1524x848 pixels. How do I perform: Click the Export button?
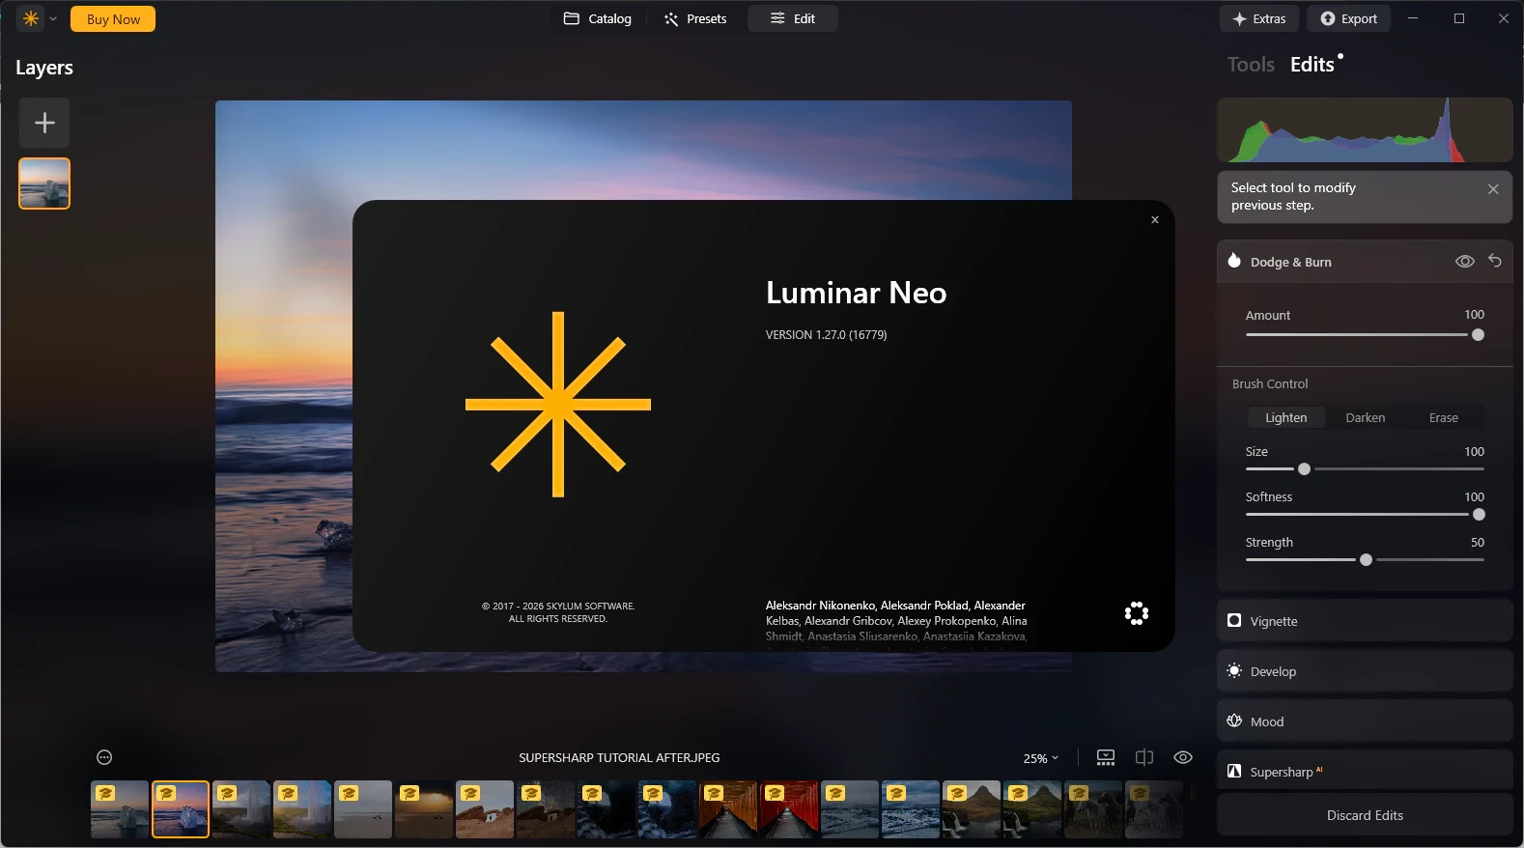point(1349,18)
